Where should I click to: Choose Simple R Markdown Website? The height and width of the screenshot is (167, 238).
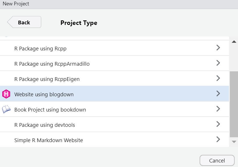114,140
